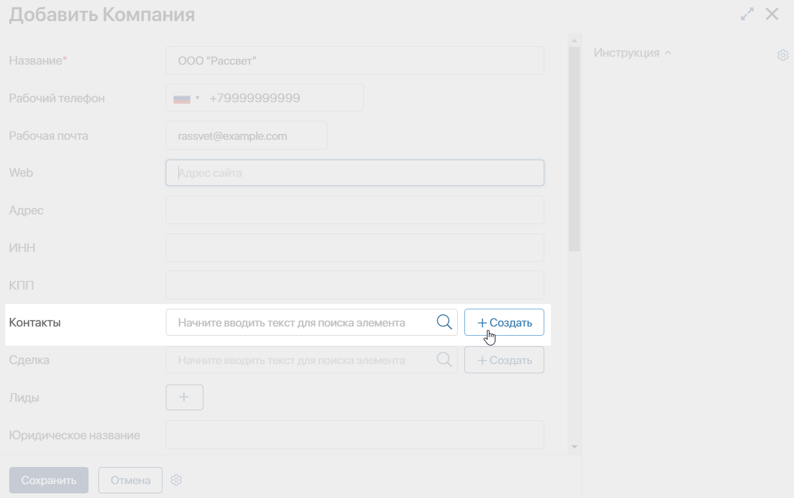
Task: Add a lead with the Лиды plus button
Action: (184, 397)
